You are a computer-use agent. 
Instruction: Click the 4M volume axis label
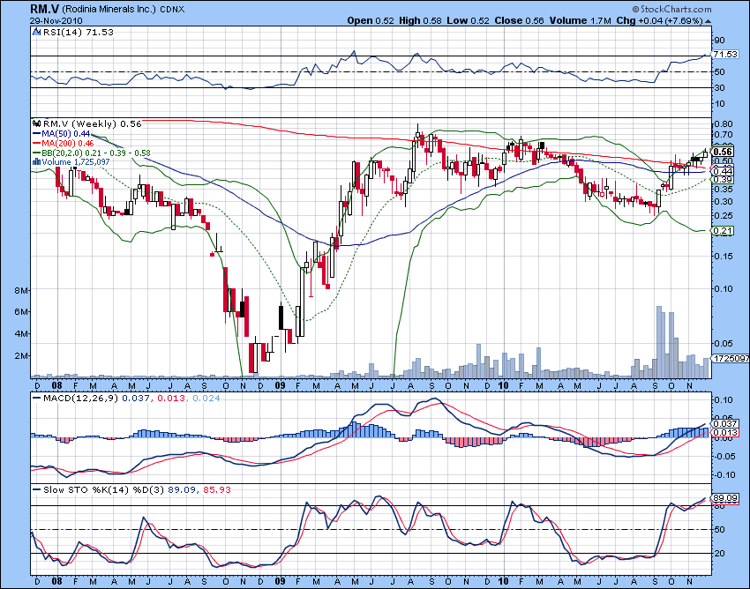click(x=21, y=333)
